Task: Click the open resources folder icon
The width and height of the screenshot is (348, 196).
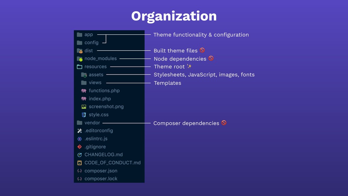Action: tap(80, 67)
